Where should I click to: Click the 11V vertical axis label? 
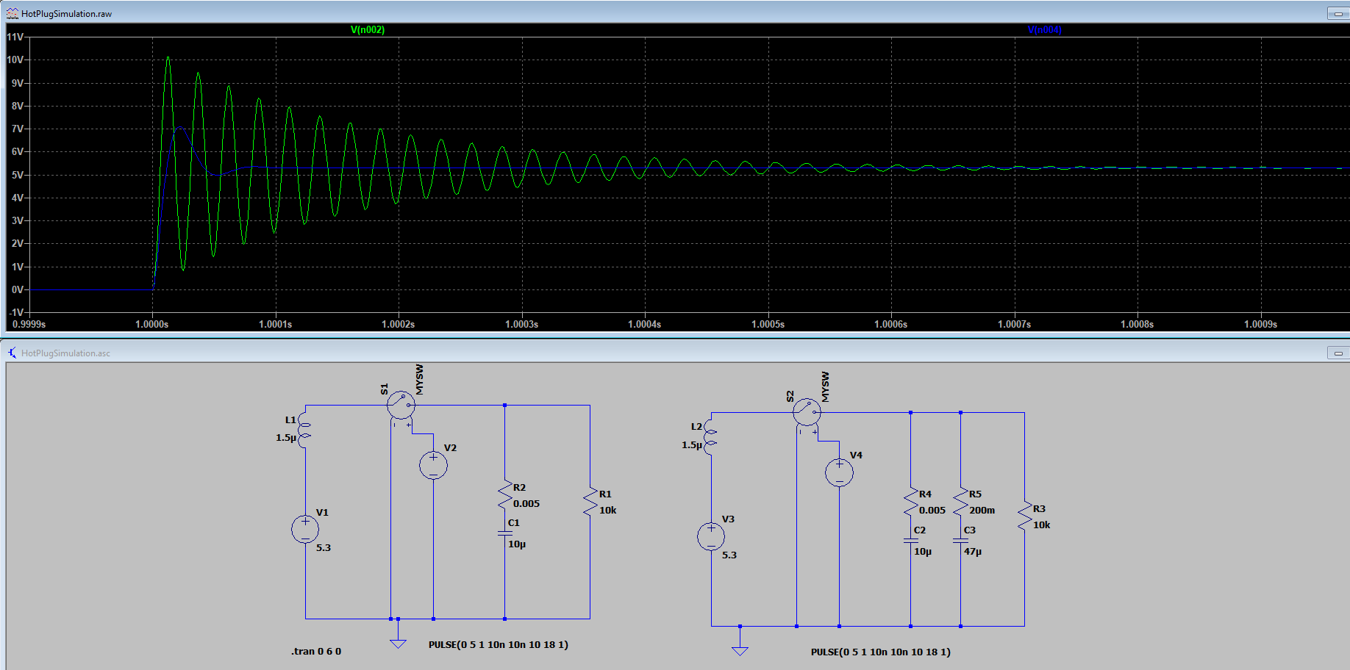(15, 37)
